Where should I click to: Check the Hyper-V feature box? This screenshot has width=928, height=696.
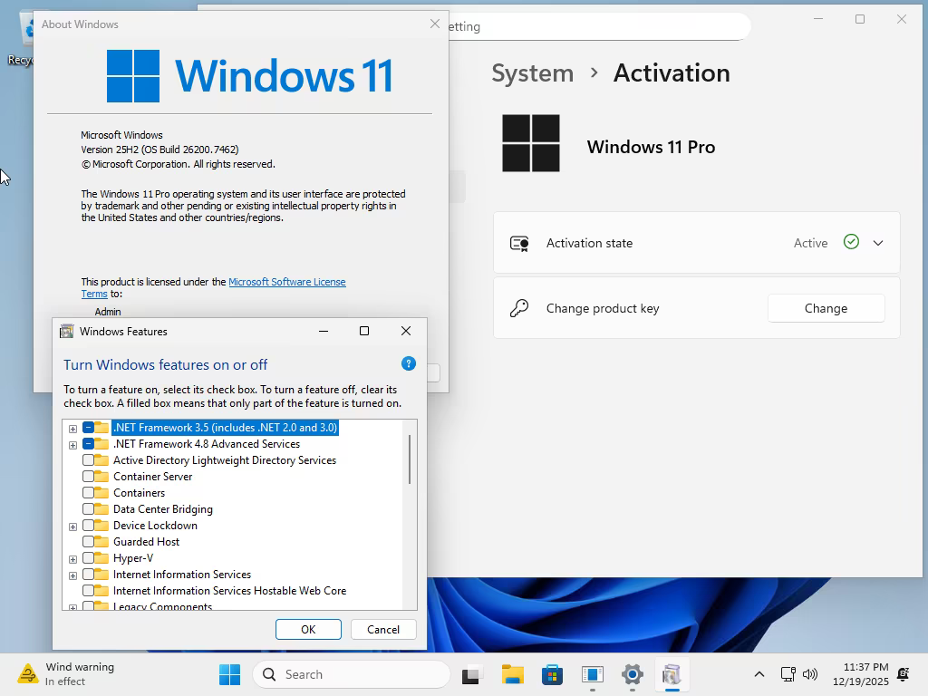[x=88, y=557]
